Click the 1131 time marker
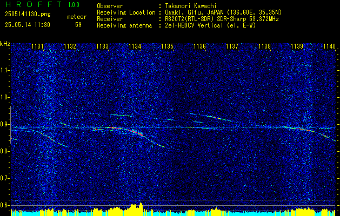340x216 pixels. point(37,46)
